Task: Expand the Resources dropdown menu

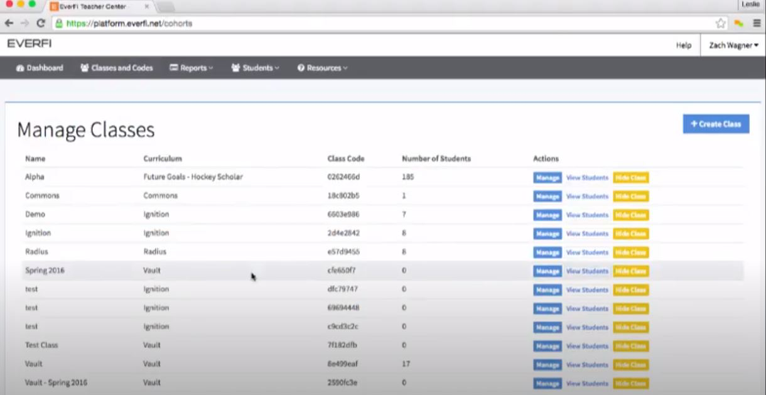Action: pyautogui.click(x=322, y=68)
